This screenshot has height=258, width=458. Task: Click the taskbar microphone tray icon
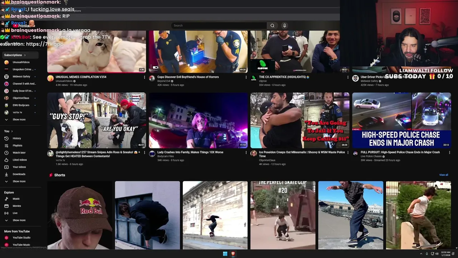pos(427,254)
